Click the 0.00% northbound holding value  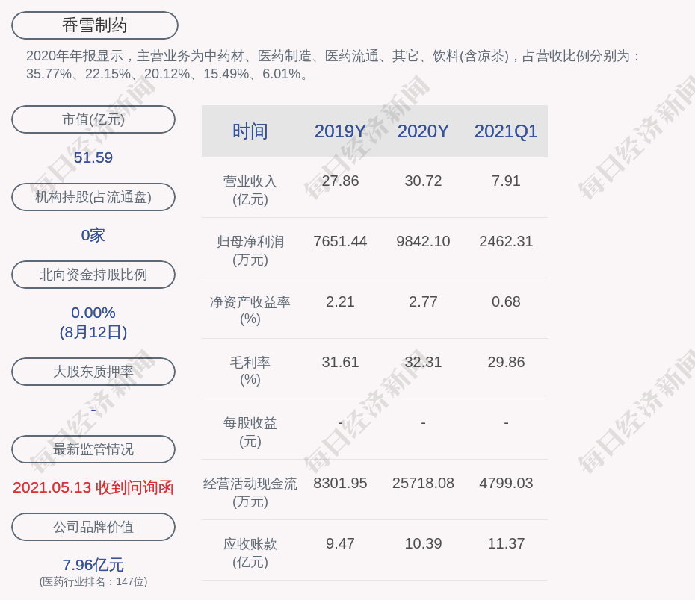coord(93,313)
